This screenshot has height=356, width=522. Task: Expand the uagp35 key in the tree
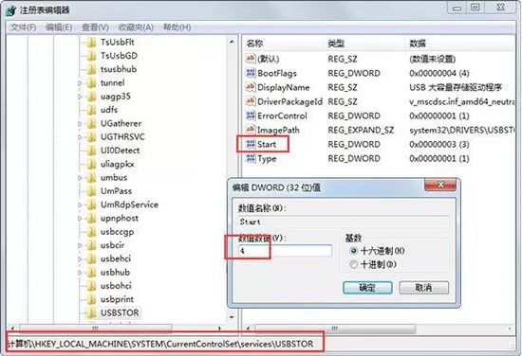(80, 97)
